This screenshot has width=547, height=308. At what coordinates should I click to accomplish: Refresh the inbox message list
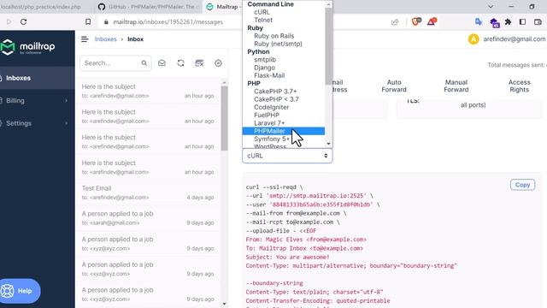[180, 63]
